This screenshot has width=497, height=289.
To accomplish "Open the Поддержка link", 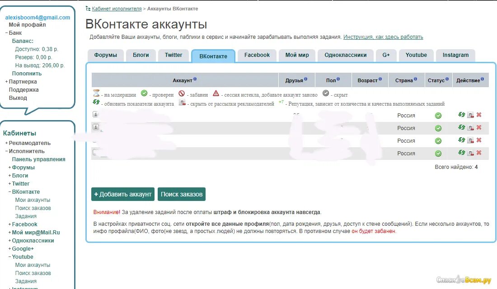I will [x=24, y=90].
